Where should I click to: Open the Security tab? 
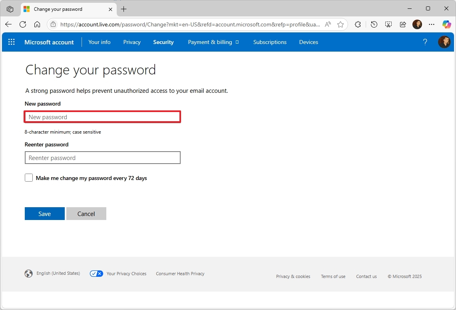pyautogui.click(x=163, y=42)
